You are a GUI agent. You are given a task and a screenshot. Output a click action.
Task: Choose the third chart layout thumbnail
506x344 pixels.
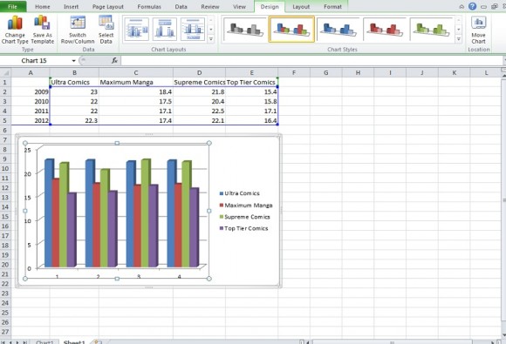point(193,30)
